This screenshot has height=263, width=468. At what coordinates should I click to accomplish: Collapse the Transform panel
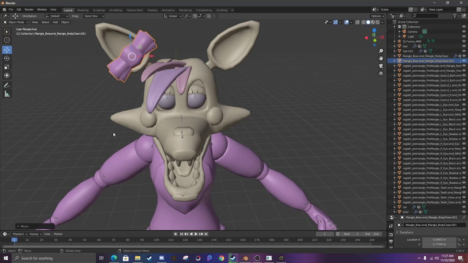pos(406,232)
